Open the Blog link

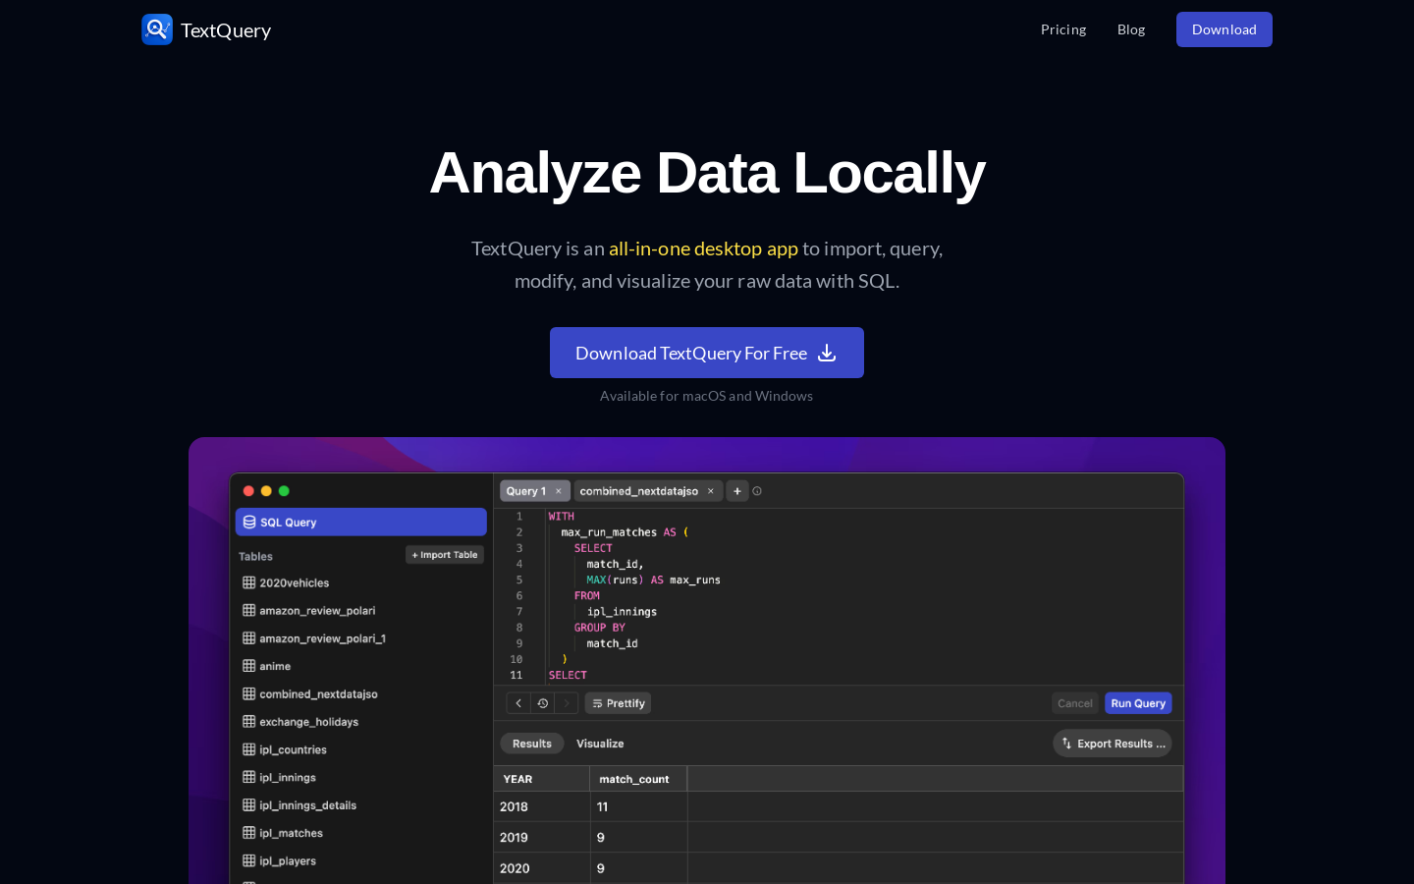tap(1131, 29)
